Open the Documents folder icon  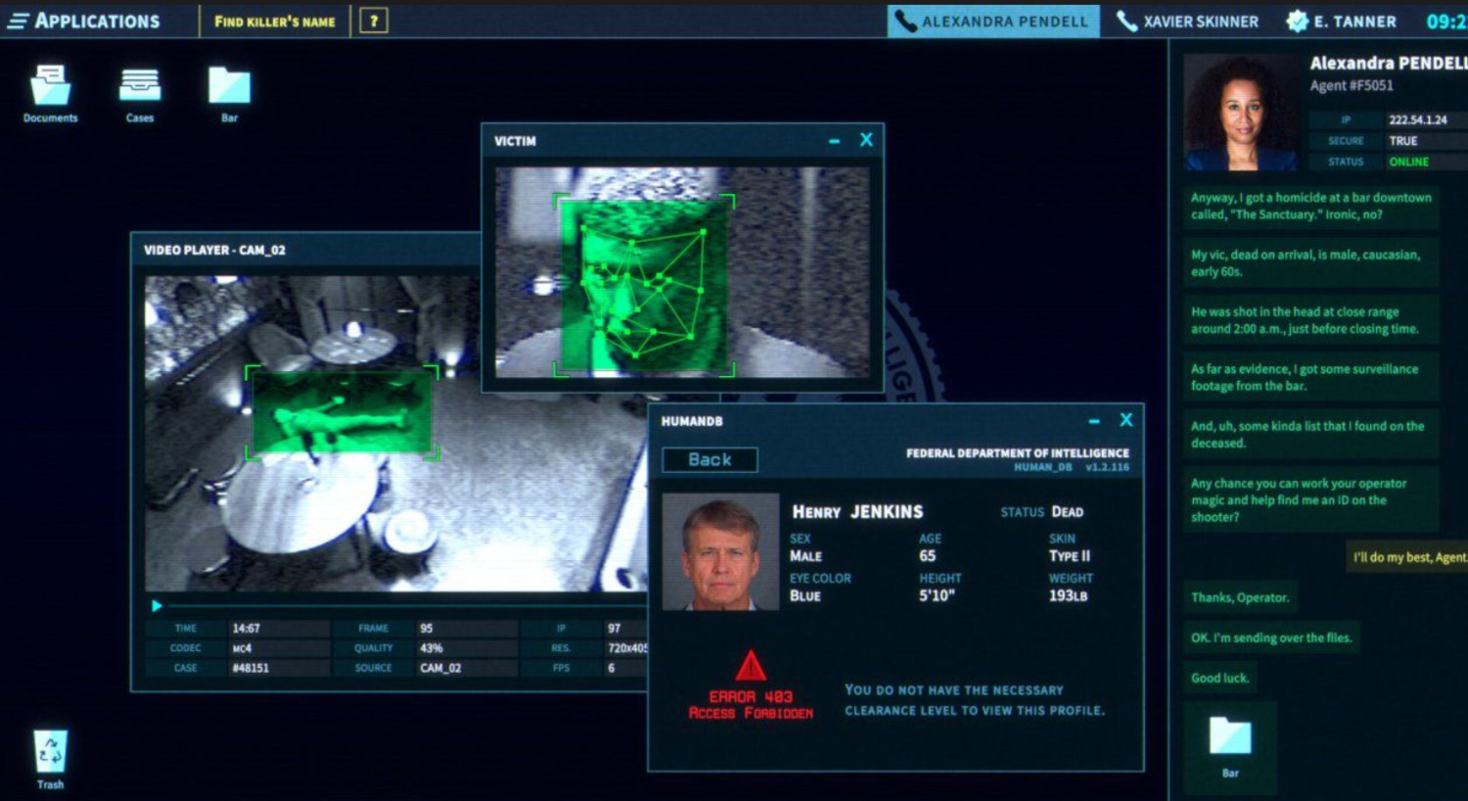[x=50, y=86]
